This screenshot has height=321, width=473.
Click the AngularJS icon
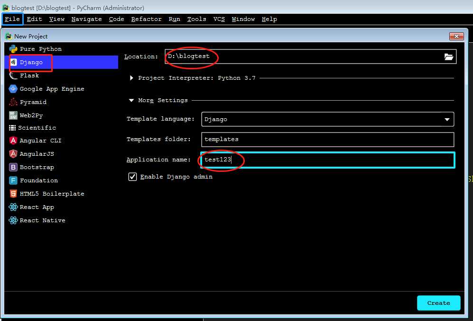tap(13, 154)
